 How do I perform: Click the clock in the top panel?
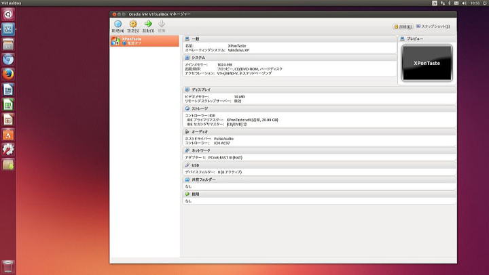(x=475, y=3)
